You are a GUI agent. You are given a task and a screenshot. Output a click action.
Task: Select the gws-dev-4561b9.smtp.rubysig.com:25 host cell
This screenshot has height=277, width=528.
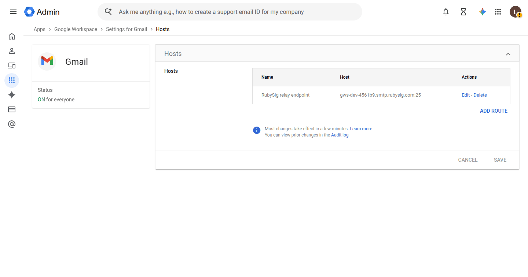tap(380, 95)
